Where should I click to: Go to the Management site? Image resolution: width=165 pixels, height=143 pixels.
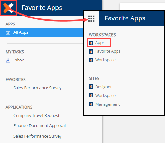click(x=107, y=104)
